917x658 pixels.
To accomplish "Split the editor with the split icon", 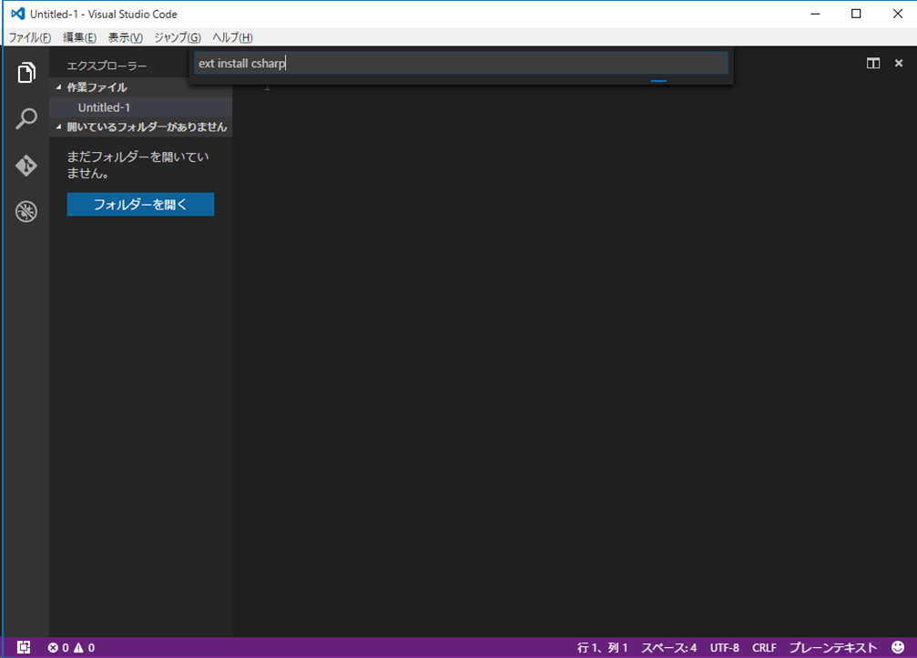I will point(873,63).
